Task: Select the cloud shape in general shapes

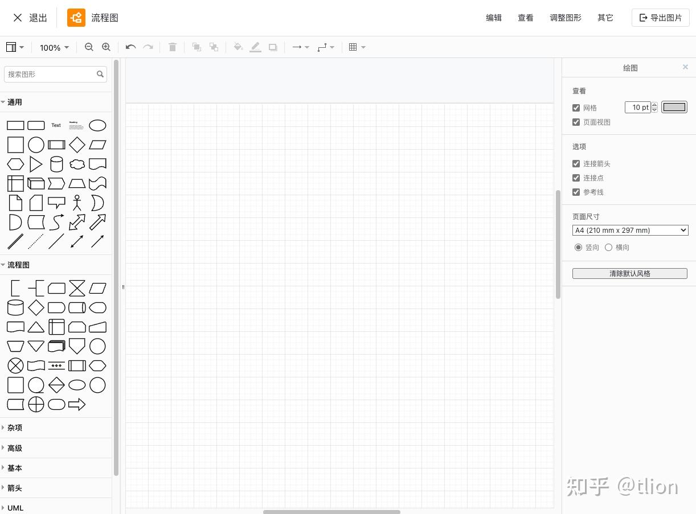Action: tap(77, 165)
